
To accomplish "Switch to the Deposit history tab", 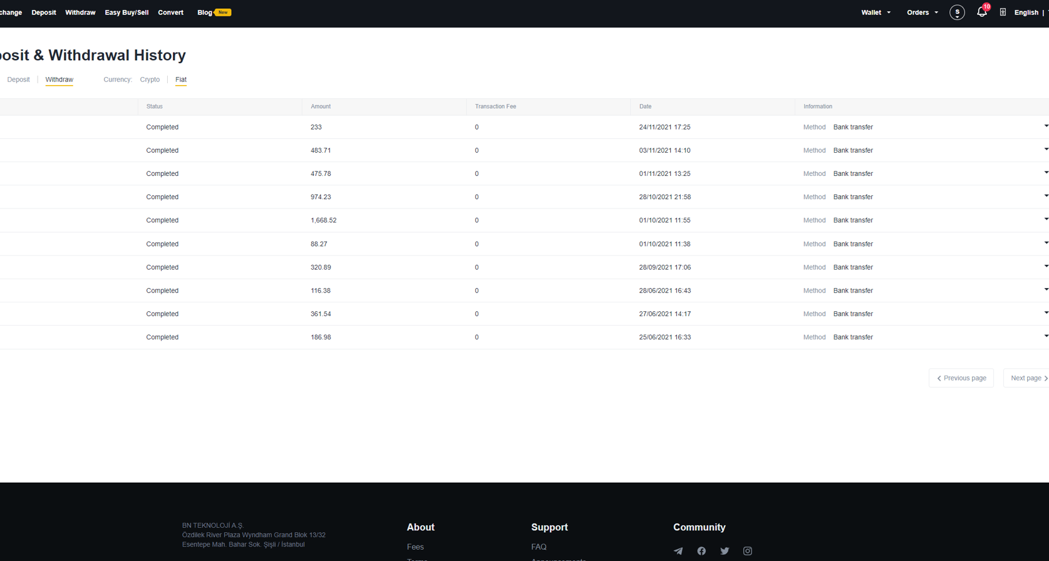I will coord(18,80).
